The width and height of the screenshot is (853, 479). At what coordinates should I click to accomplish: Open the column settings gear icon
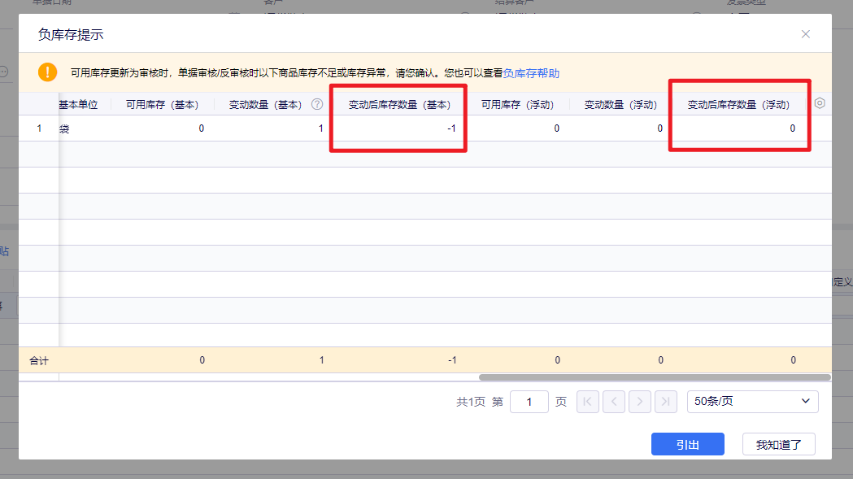pos(820,103)
